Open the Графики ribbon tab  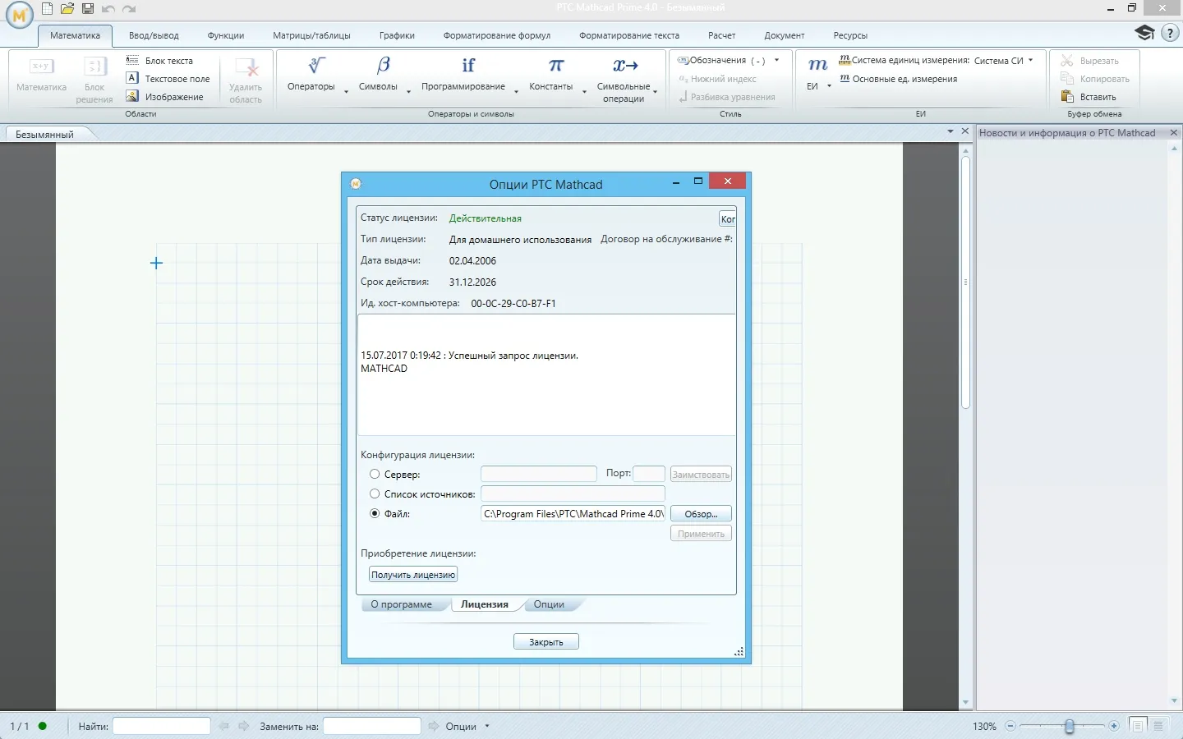[397, 35]
